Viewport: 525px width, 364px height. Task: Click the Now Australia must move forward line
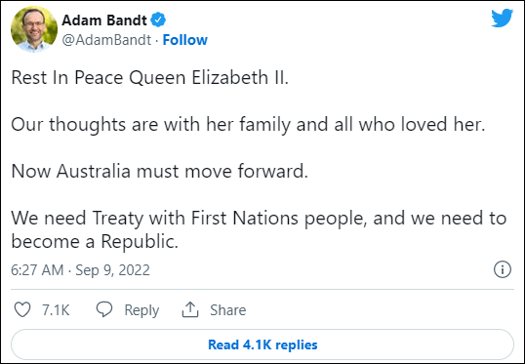pyautogui.click(x=159, y=171)
